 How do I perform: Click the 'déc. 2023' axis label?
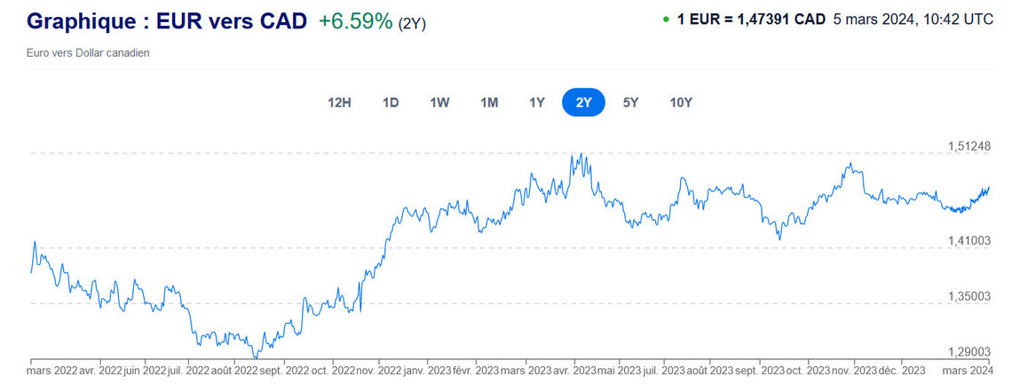[902, 371]
